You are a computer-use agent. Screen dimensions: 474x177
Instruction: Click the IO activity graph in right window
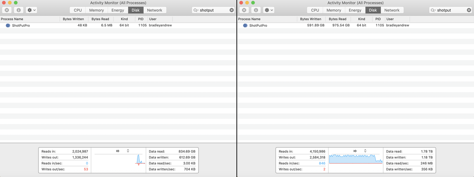click(356, 159)
